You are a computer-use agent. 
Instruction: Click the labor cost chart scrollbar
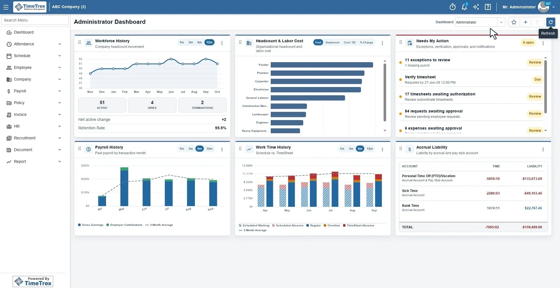[385, 92]
